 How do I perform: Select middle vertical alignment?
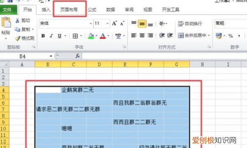142,23
